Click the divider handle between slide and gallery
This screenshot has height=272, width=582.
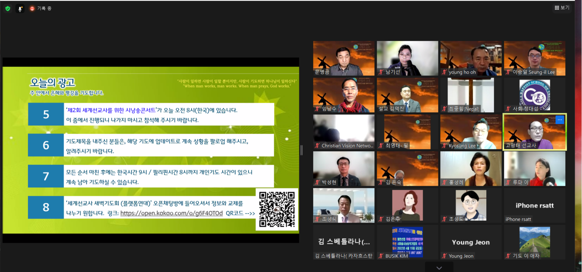pos(302,150)
